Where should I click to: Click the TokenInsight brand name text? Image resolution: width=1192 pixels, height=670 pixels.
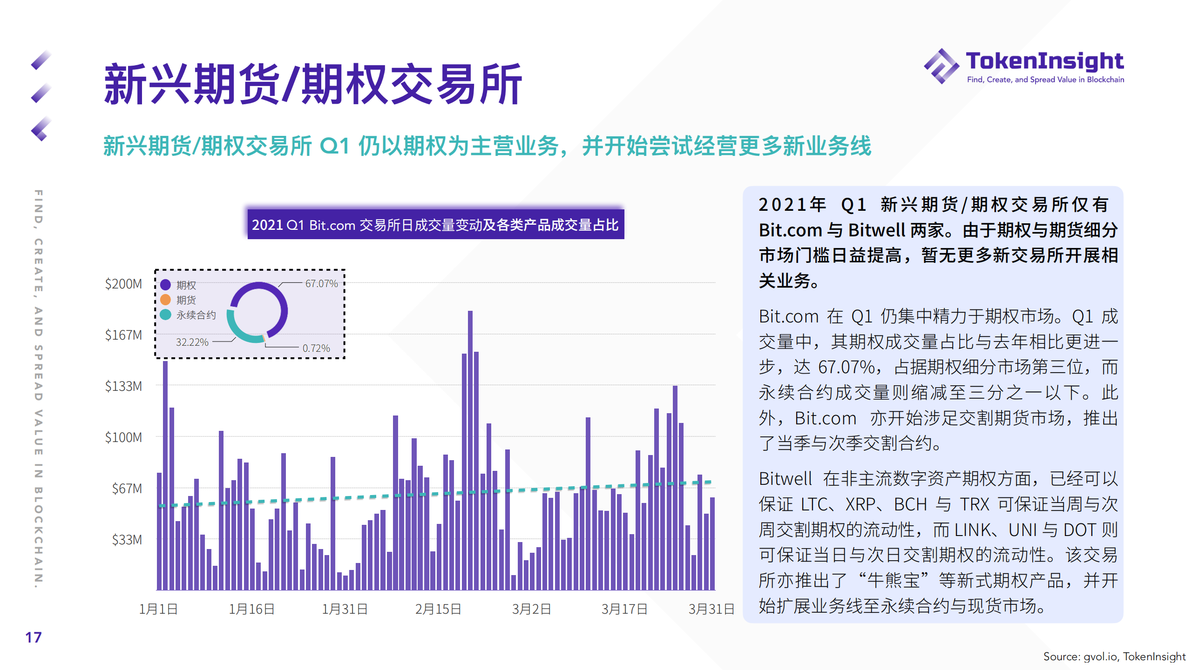coord(1044,61)
